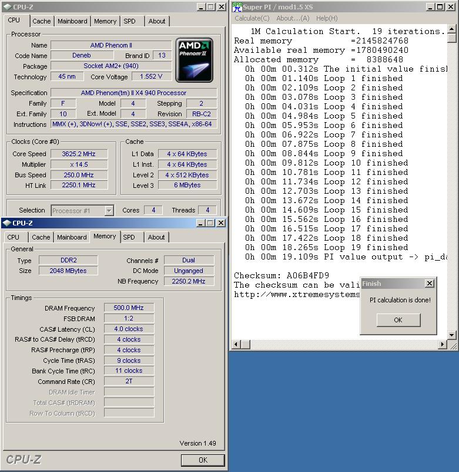Close the upper CPU-Z window
Viewport: 459px width, 472px height.
click(222, 7)
